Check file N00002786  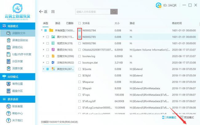point(80,43)
